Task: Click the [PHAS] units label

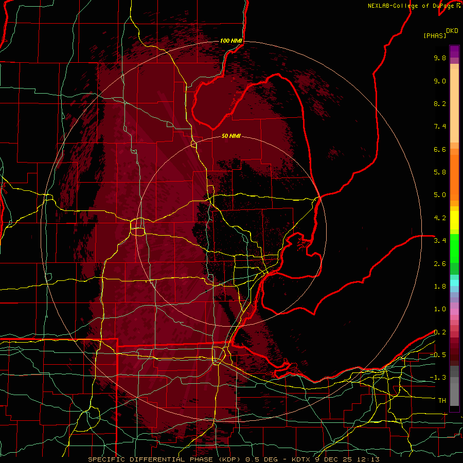Action: pyautogui.click(x=435, y=35)
